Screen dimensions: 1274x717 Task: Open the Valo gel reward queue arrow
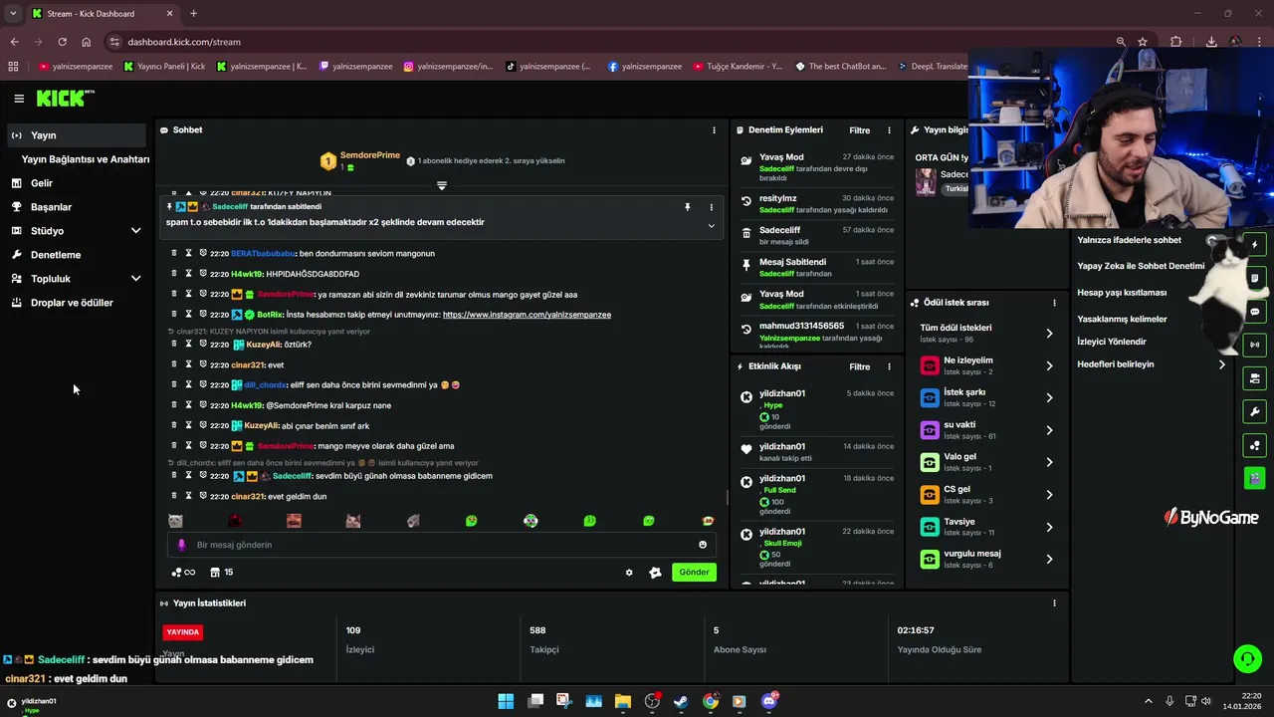[1049, 462]
